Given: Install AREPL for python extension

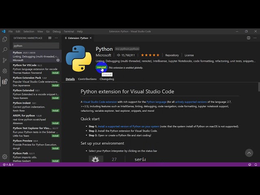Looking at the screenshot, I should point(55,123).
